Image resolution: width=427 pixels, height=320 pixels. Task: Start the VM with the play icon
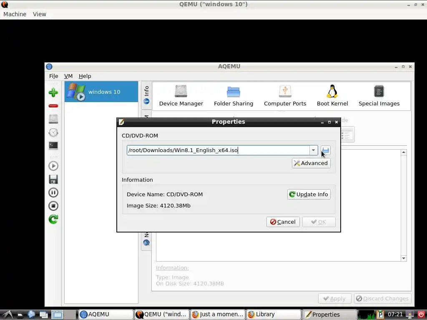53,166
